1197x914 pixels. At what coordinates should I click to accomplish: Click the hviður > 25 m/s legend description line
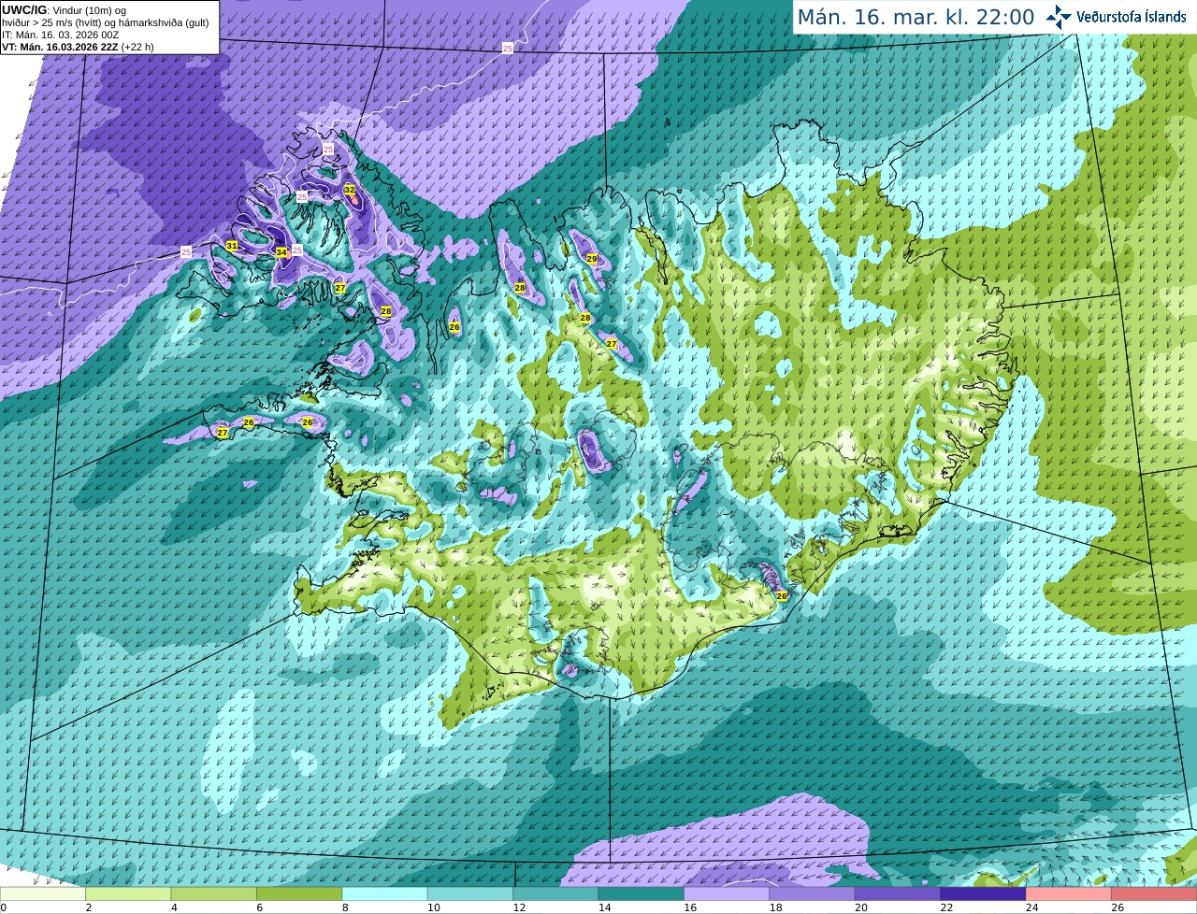click(x=106, y=22)
